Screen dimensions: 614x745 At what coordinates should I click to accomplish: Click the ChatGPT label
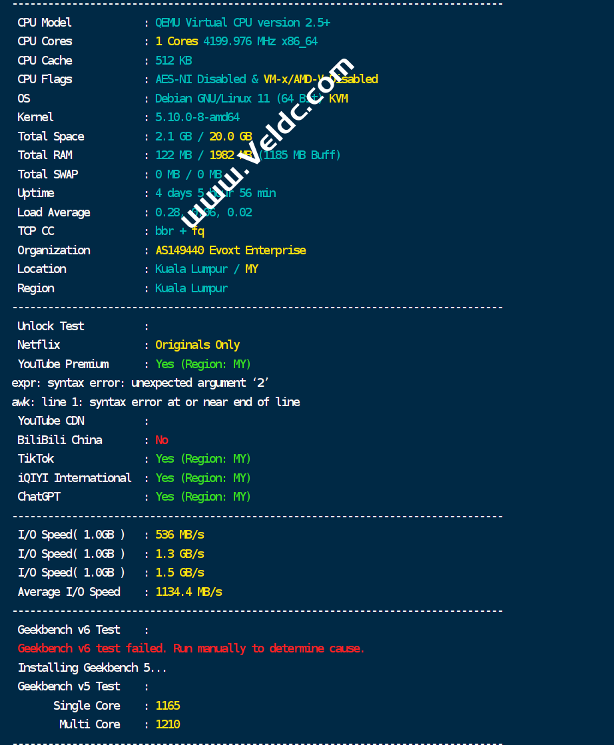(41, 497)
